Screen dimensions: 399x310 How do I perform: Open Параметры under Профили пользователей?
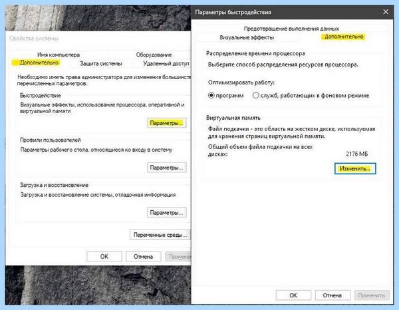(166, 168)
